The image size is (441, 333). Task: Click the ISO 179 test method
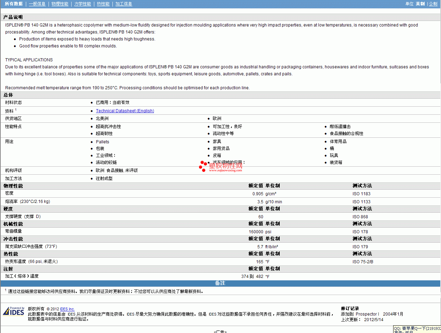(360, 247)
